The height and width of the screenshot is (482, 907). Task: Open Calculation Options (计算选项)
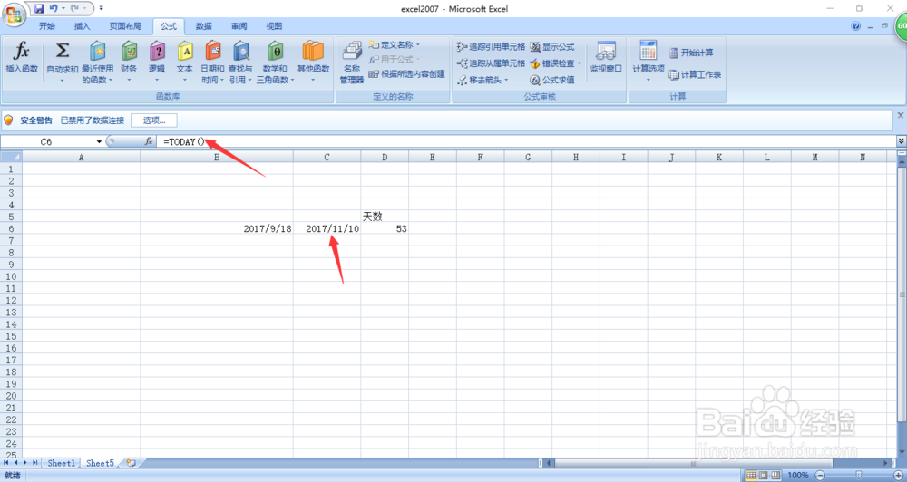pos(649,61)
